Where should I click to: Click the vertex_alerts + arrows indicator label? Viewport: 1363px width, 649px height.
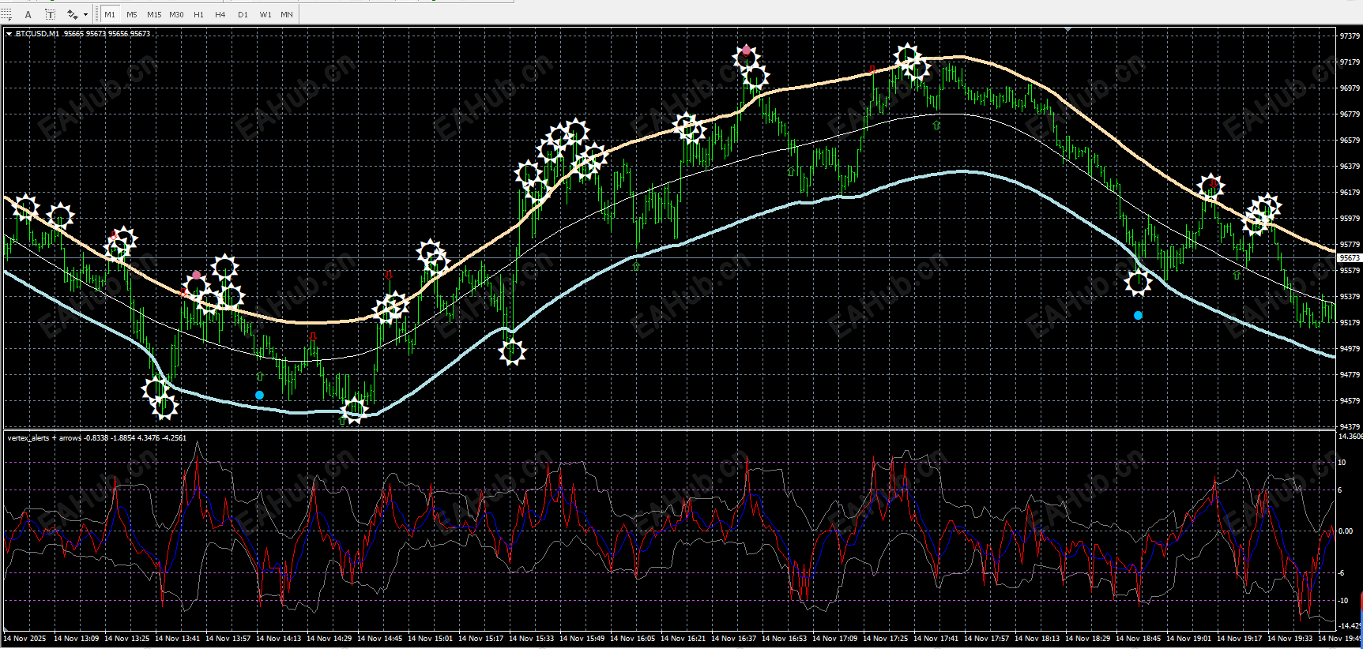coord(44,437)
